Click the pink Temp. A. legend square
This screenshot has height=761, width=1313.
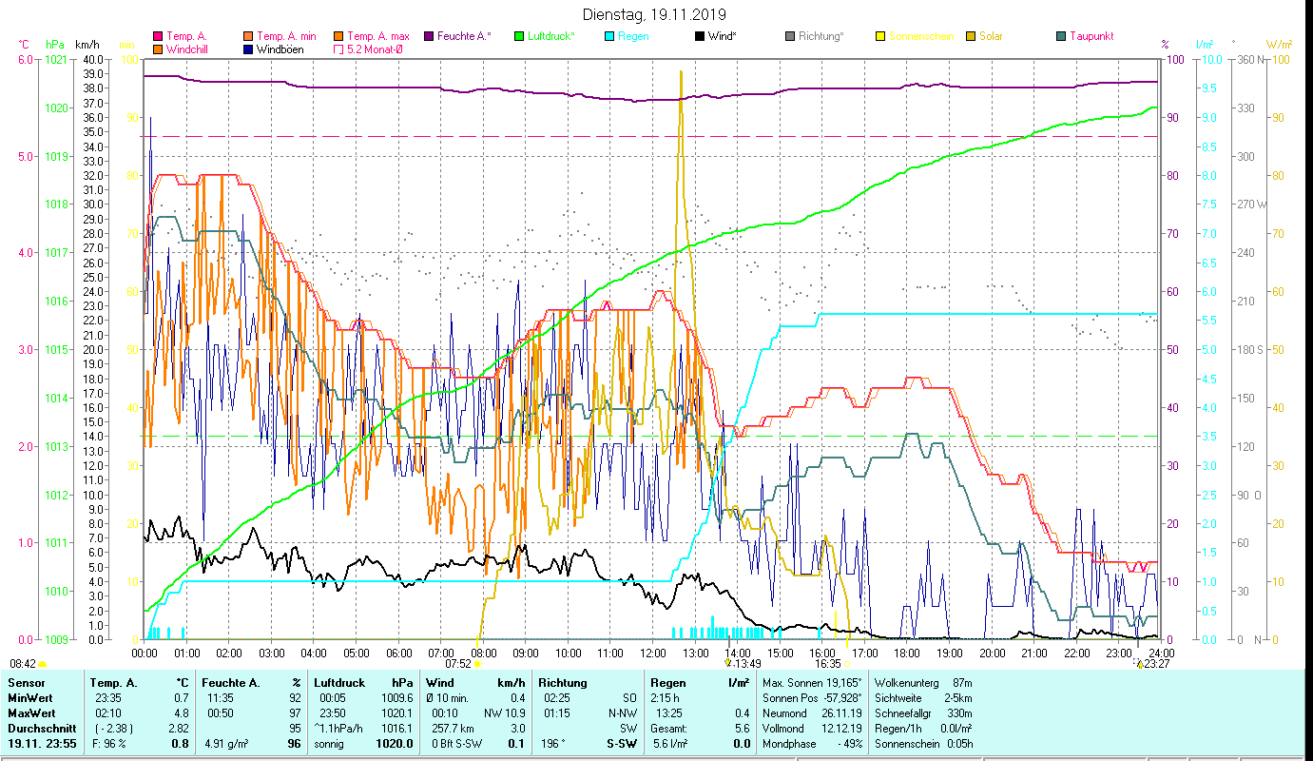point(158,37)
